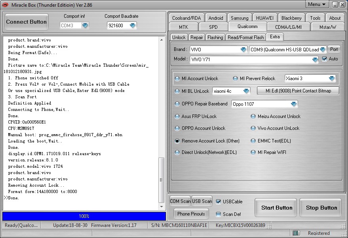Switch to the Mstar/W tab

(327, 27)
